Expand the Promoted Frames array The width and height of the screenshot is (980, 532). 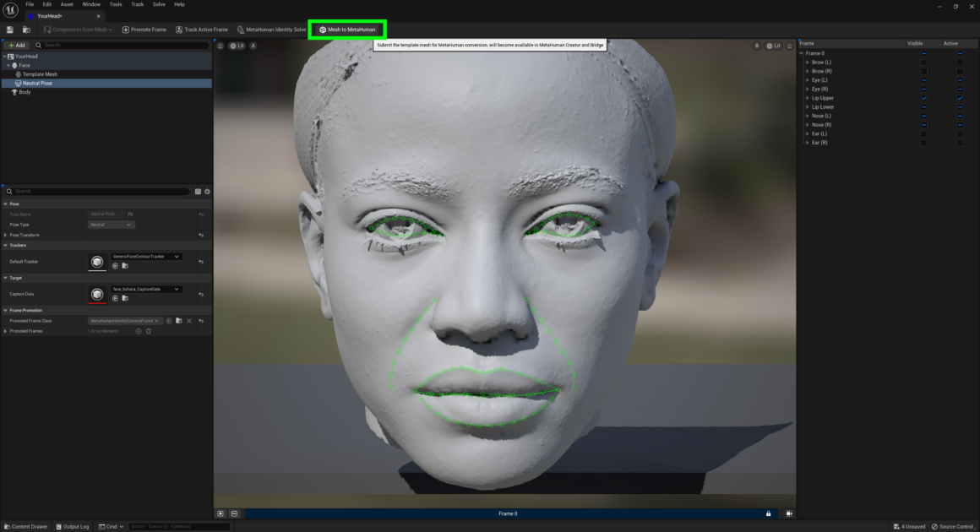[6, 331]
